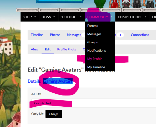Viewport: 156px width, 127px height.
Task: Click the ALT #1 text field
Action: (x=94, y=103)
